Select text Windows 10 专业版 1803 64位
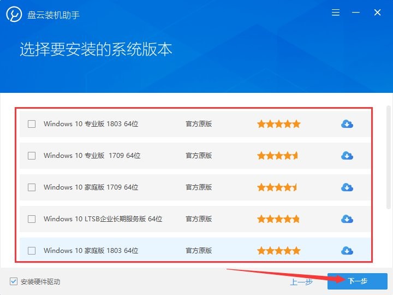393x295 pixels. pos(91,124)
